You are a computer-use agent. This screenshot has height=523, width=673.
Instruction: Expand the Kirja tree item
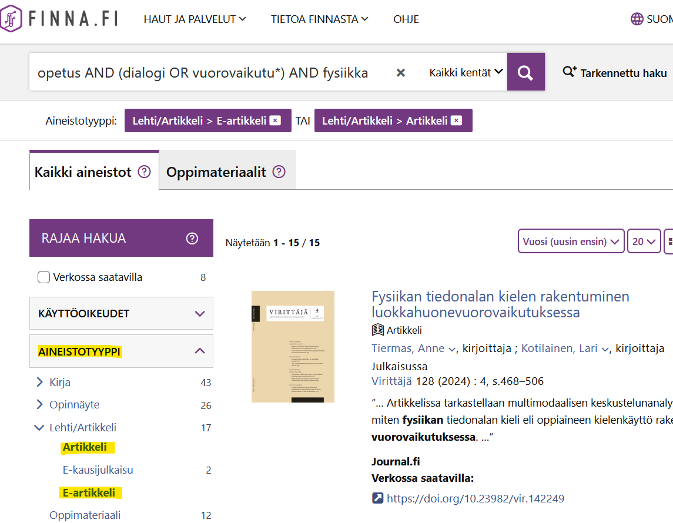click(40, 383)
